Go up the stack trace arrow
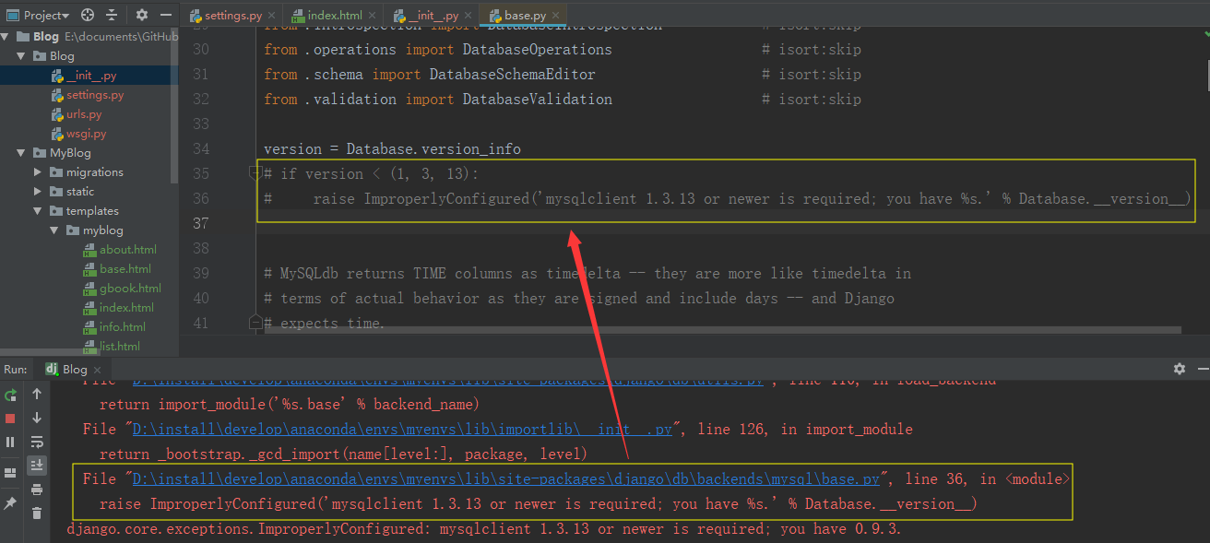Viewport: 1210px width, 543px height. point(37,394)
